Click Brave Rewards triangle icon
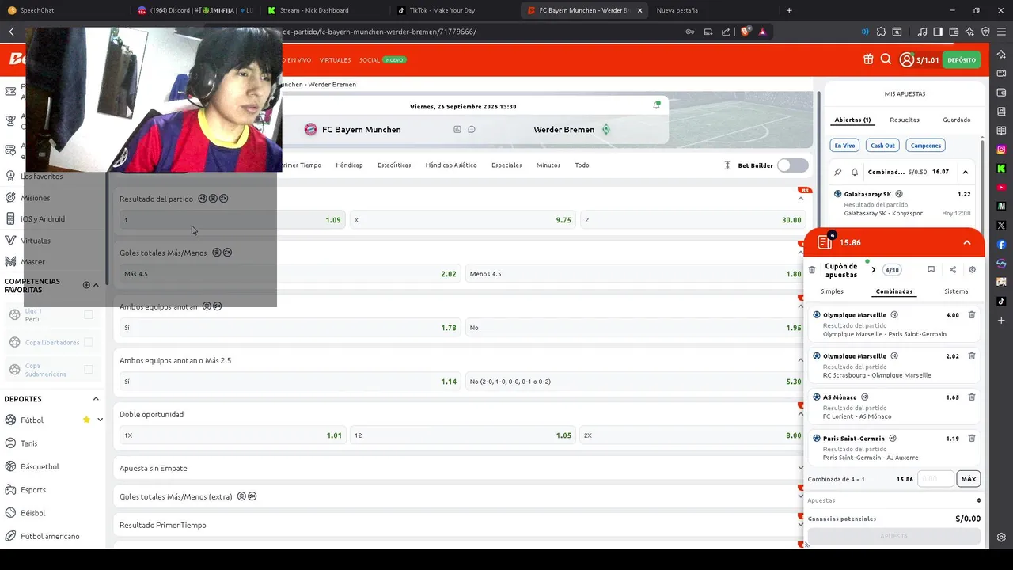The width and height of the screenshot is (1013, 570). click(762, 32)
